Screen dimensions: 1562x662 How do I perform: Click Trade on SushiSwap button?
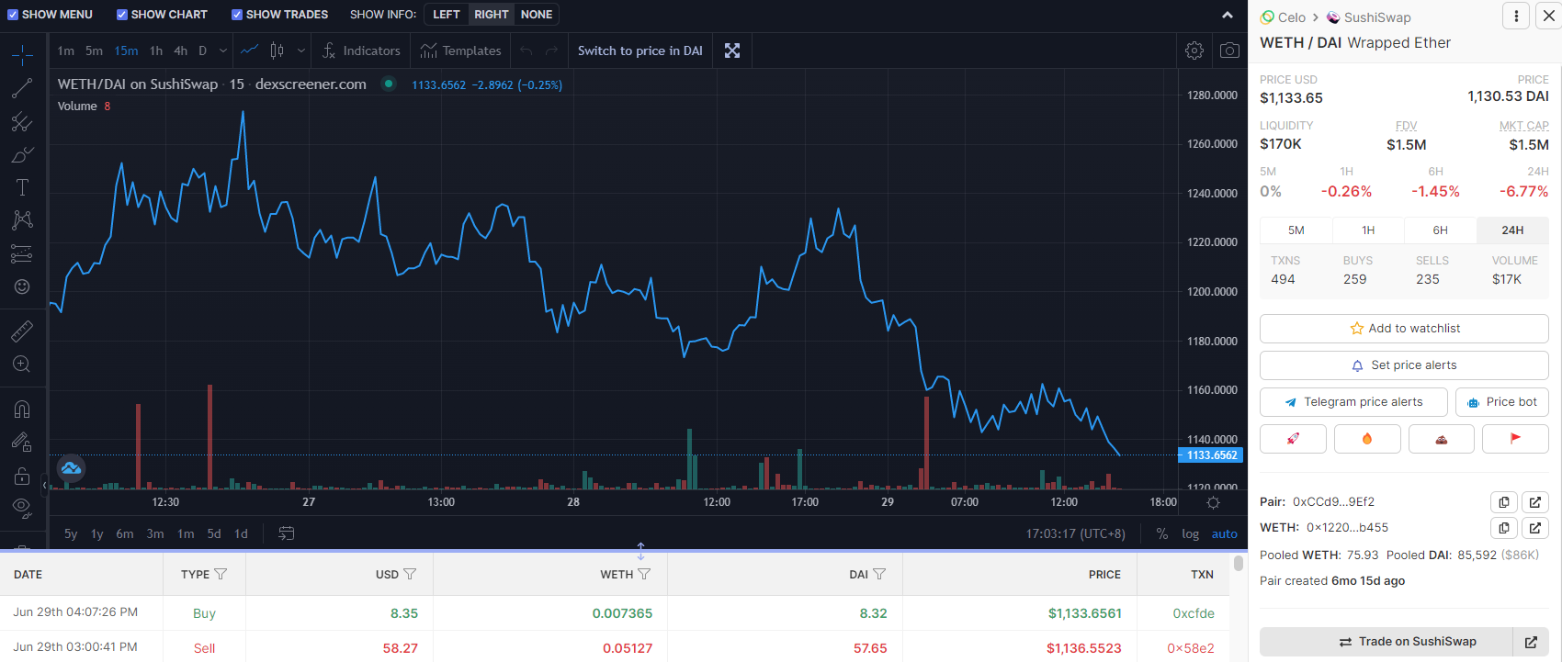point(1387,642)
